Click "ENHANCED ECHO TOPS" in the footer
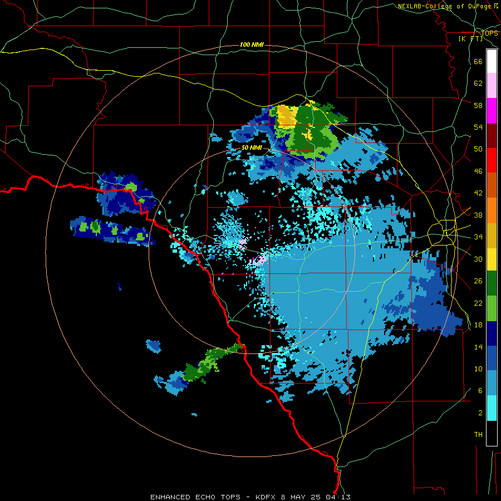Viewport: 501px width, 501px height. click(x=195, y=497)
